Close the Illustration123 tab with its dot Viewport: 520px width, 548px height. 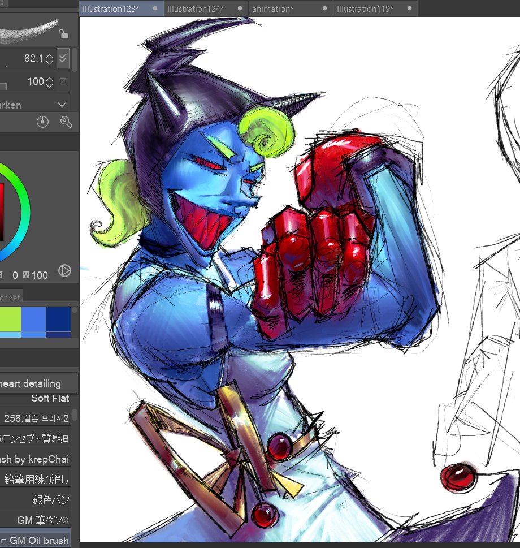[x=155, y=8]
